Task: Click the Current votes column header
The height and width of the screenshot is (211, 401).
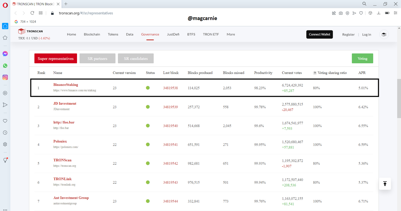Action: pyautogui.click(x=292, y=73)
